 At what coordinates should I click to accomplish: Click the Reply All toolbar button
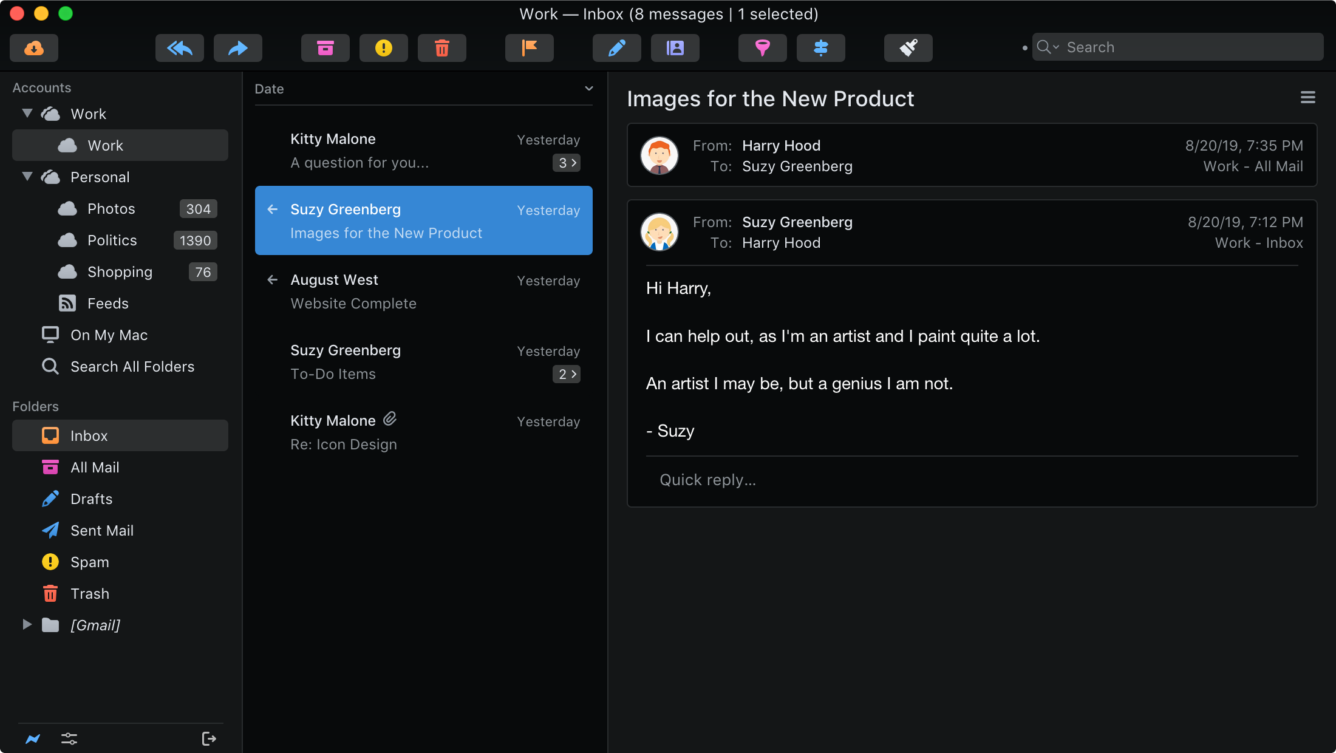(180, 48)
